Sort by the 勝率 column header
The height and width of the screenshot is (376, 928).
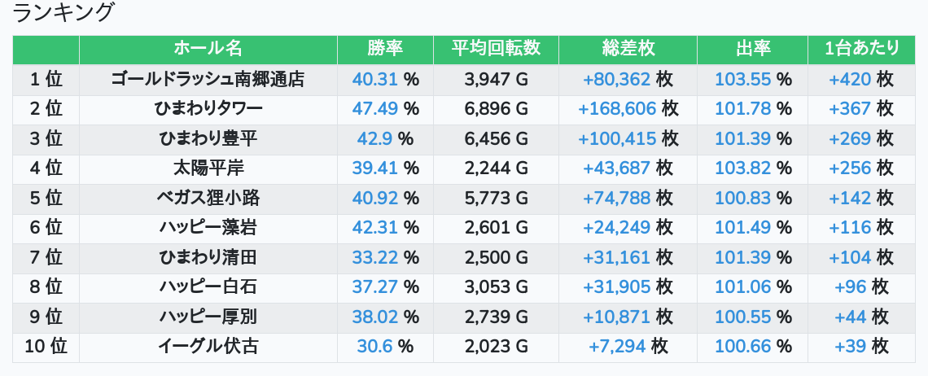(385, 49)
